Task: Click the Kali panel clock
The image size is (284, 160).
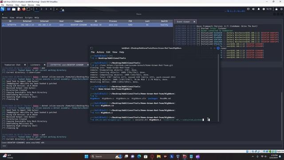Action: pos(269,9)
